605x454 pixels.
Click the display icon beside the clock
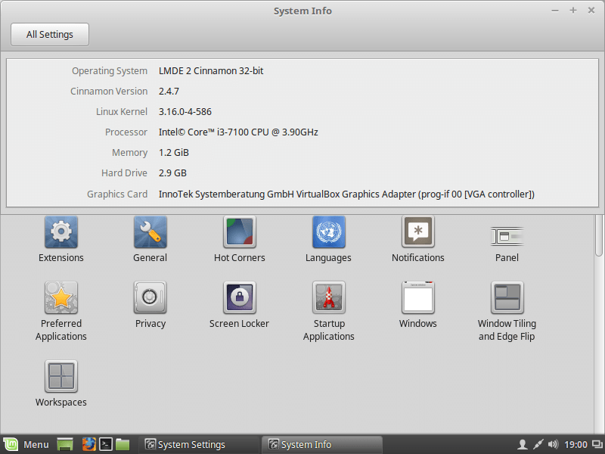tap(597, 445)
